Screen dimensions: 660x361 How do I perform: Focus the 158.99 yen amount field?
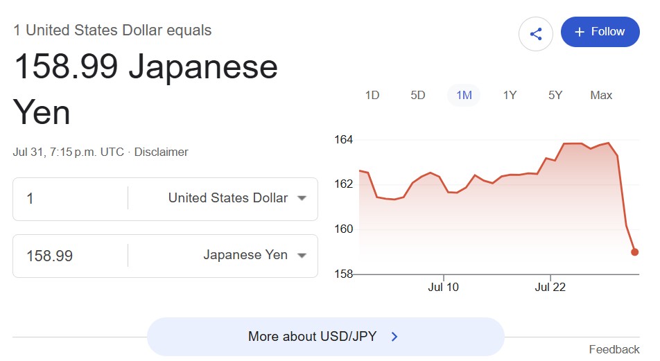(70, 256)
